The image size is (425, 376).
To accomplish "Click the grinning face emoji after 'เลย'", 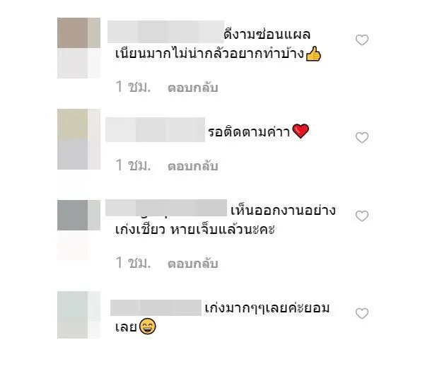I will tap(148, 326).
